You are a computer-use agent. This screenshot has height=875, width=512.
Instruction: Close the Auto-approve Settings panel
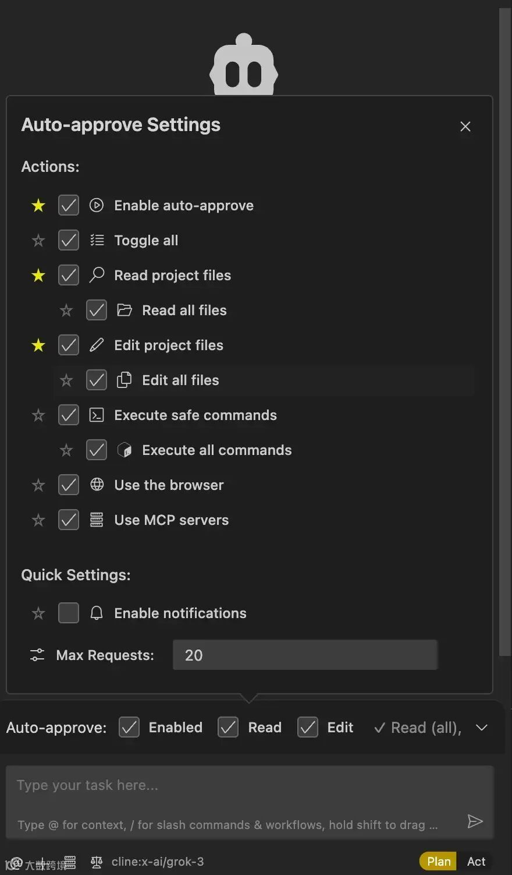coord(465,126)
